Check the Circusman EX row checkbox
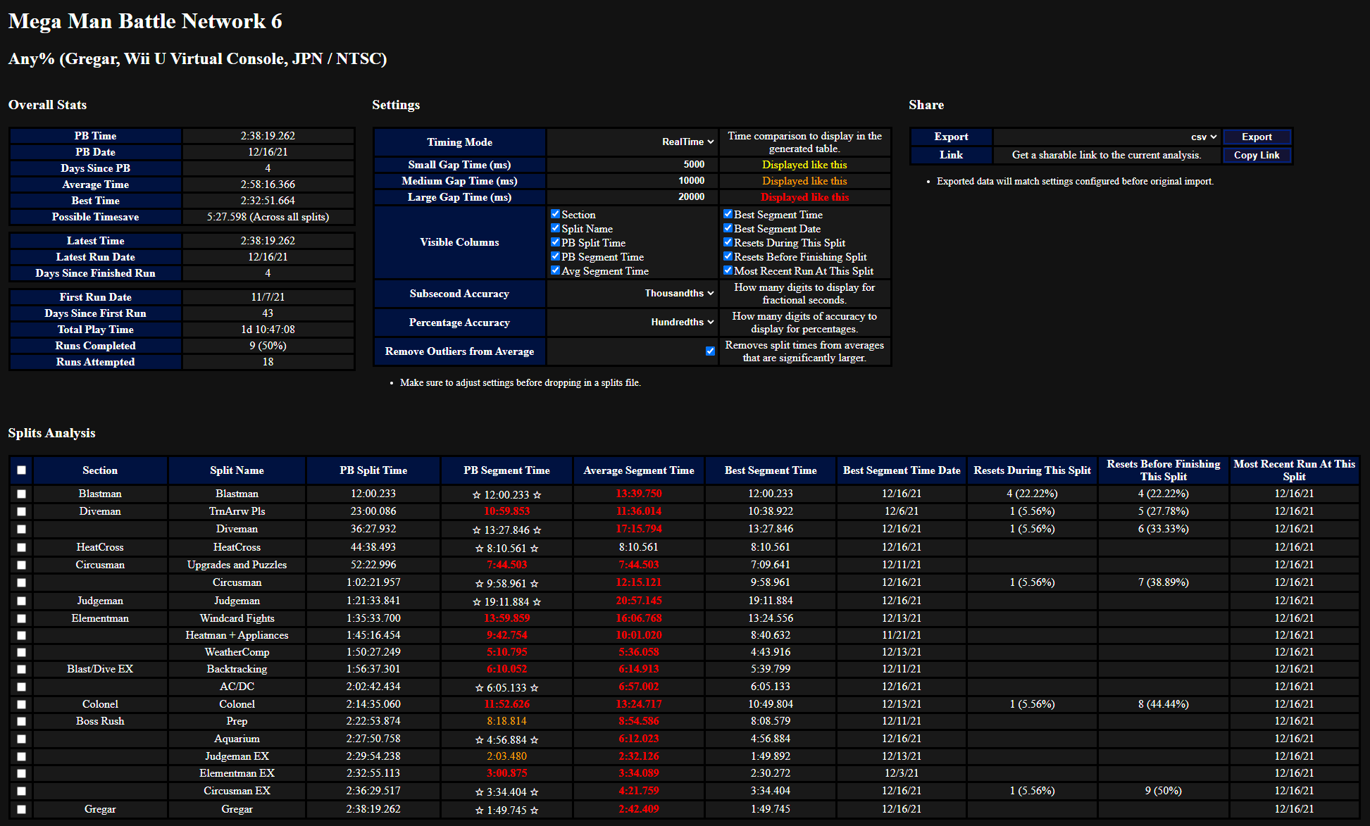Screen dimensions: 1370x826 point(21,791)
